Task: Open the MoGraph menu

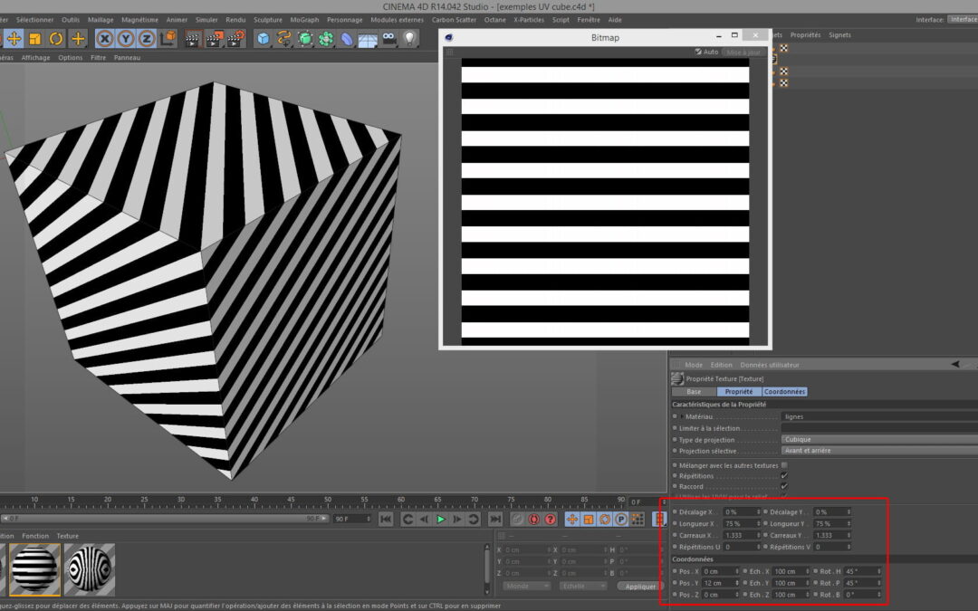Action: point(304,19)
